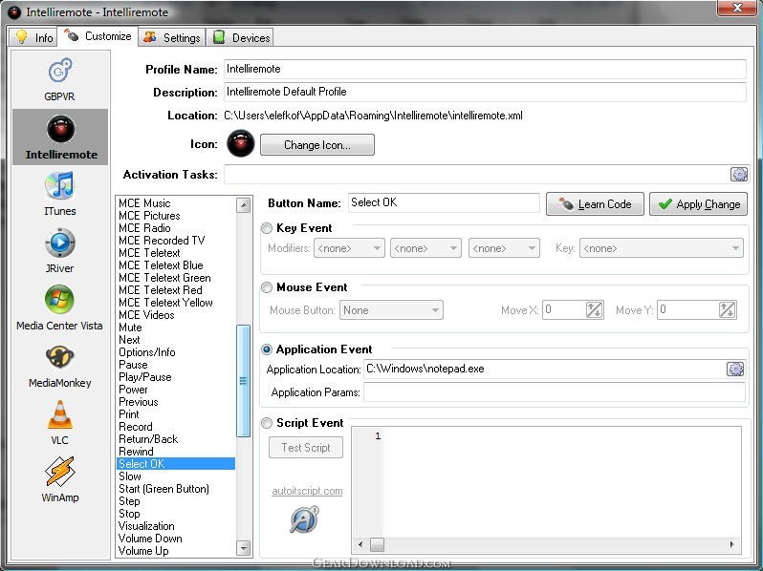Browse Application Location with gear icon
The width and height of the screenshot is (763, 571).
click(734, 369)
